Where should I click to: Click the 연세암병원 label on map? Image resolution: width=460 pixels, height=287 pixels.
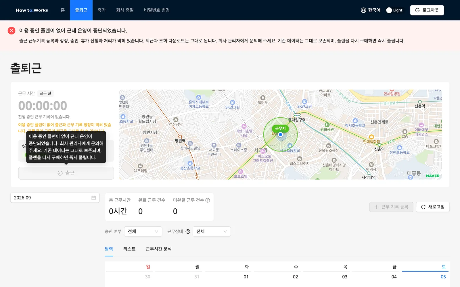click(392, 94)
